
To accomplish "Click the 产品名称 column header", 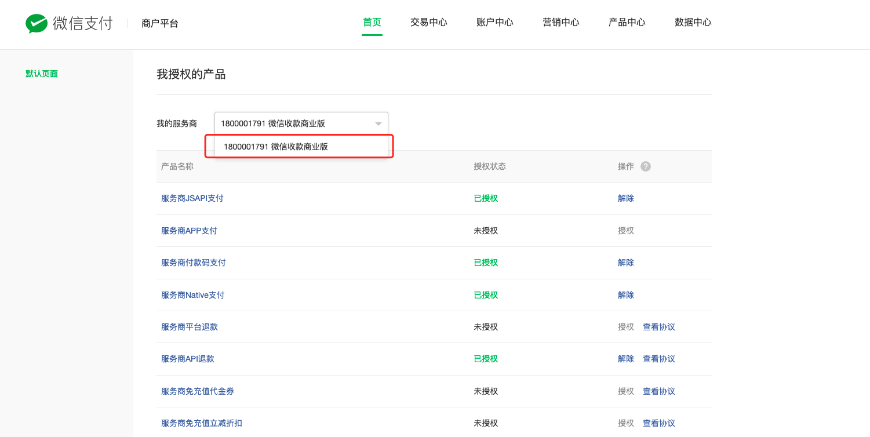I will pos(177,166).
